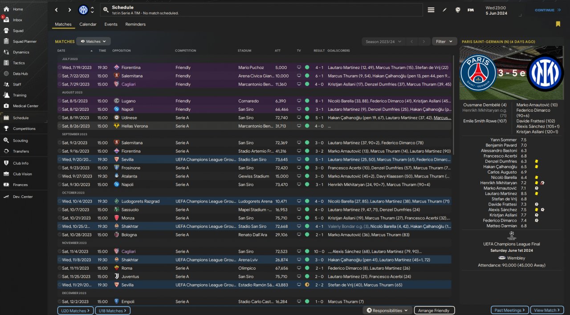The height and width of the screenshot is (315, 570).
Task: Expand the Filter dropdown
Action: tap(444, 41)
